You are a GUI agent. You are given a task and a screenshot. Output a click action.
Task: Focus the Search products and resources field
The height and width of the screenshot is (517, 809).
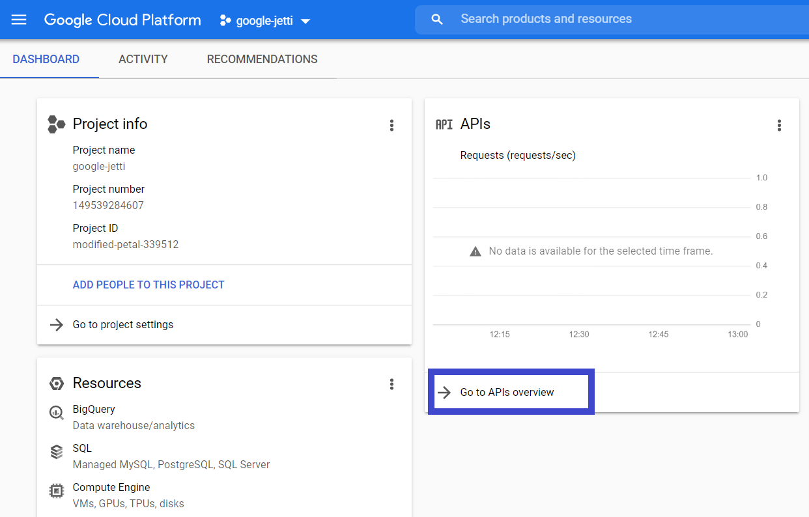click(x=612, y=20)
